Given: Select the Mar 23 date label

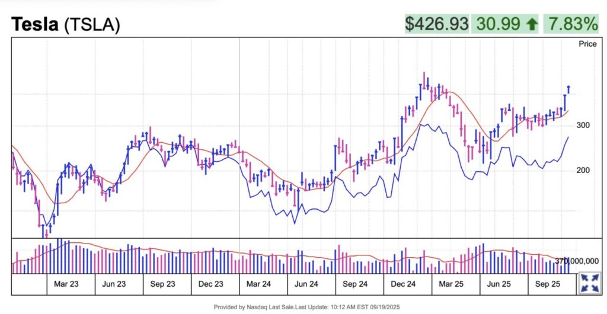Looking at the screenshot, I should (x=66, y=284).
